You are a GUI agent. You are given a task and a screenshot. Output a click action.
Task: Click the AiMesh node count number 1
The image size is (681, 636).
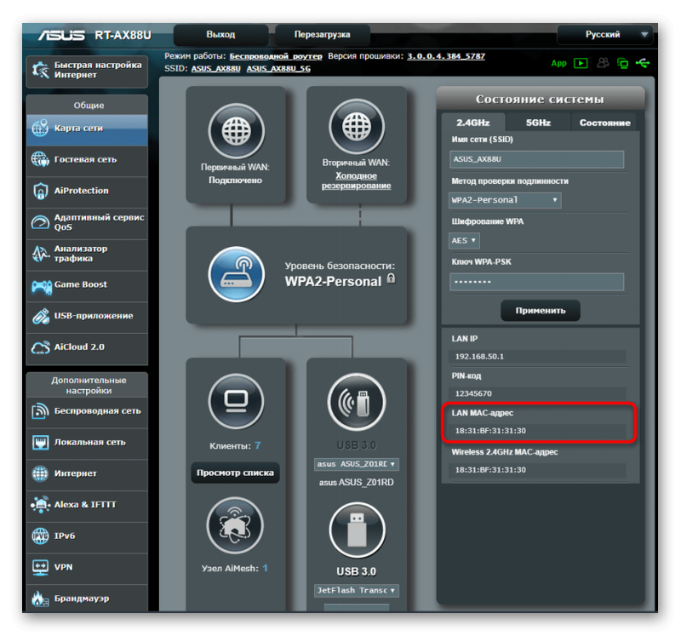tap(265, 568)
